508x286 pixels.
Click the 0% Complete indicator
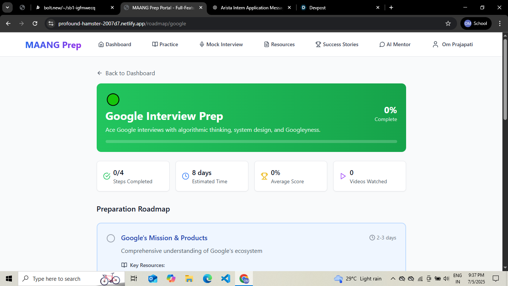click(386, 114)
